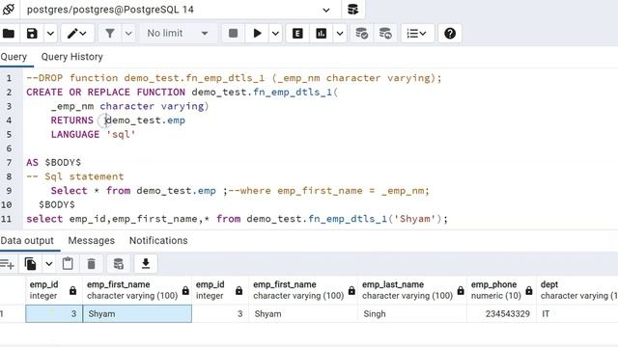Open the Messages tab
618x347 pixels.
[x=92, y=240]
